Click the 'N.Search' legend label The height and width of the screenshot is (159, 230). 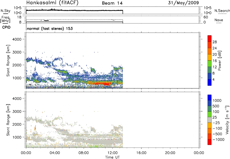click(x=222, y=11)
